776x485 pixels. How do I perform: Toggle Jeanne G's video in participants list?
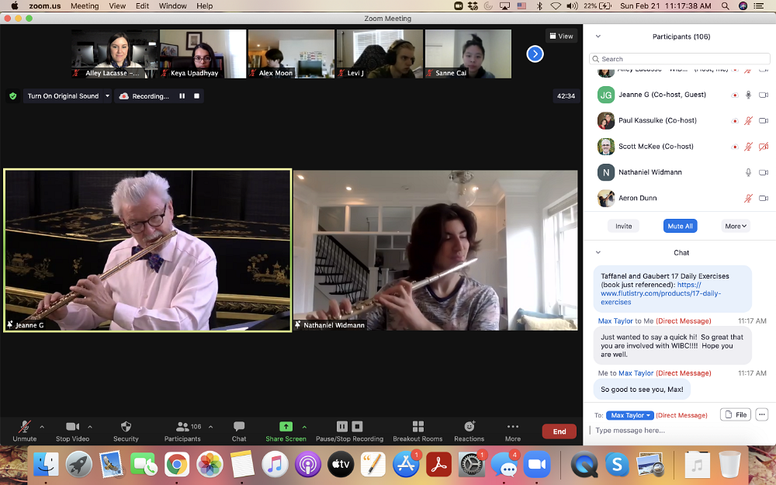pos(764,95)
